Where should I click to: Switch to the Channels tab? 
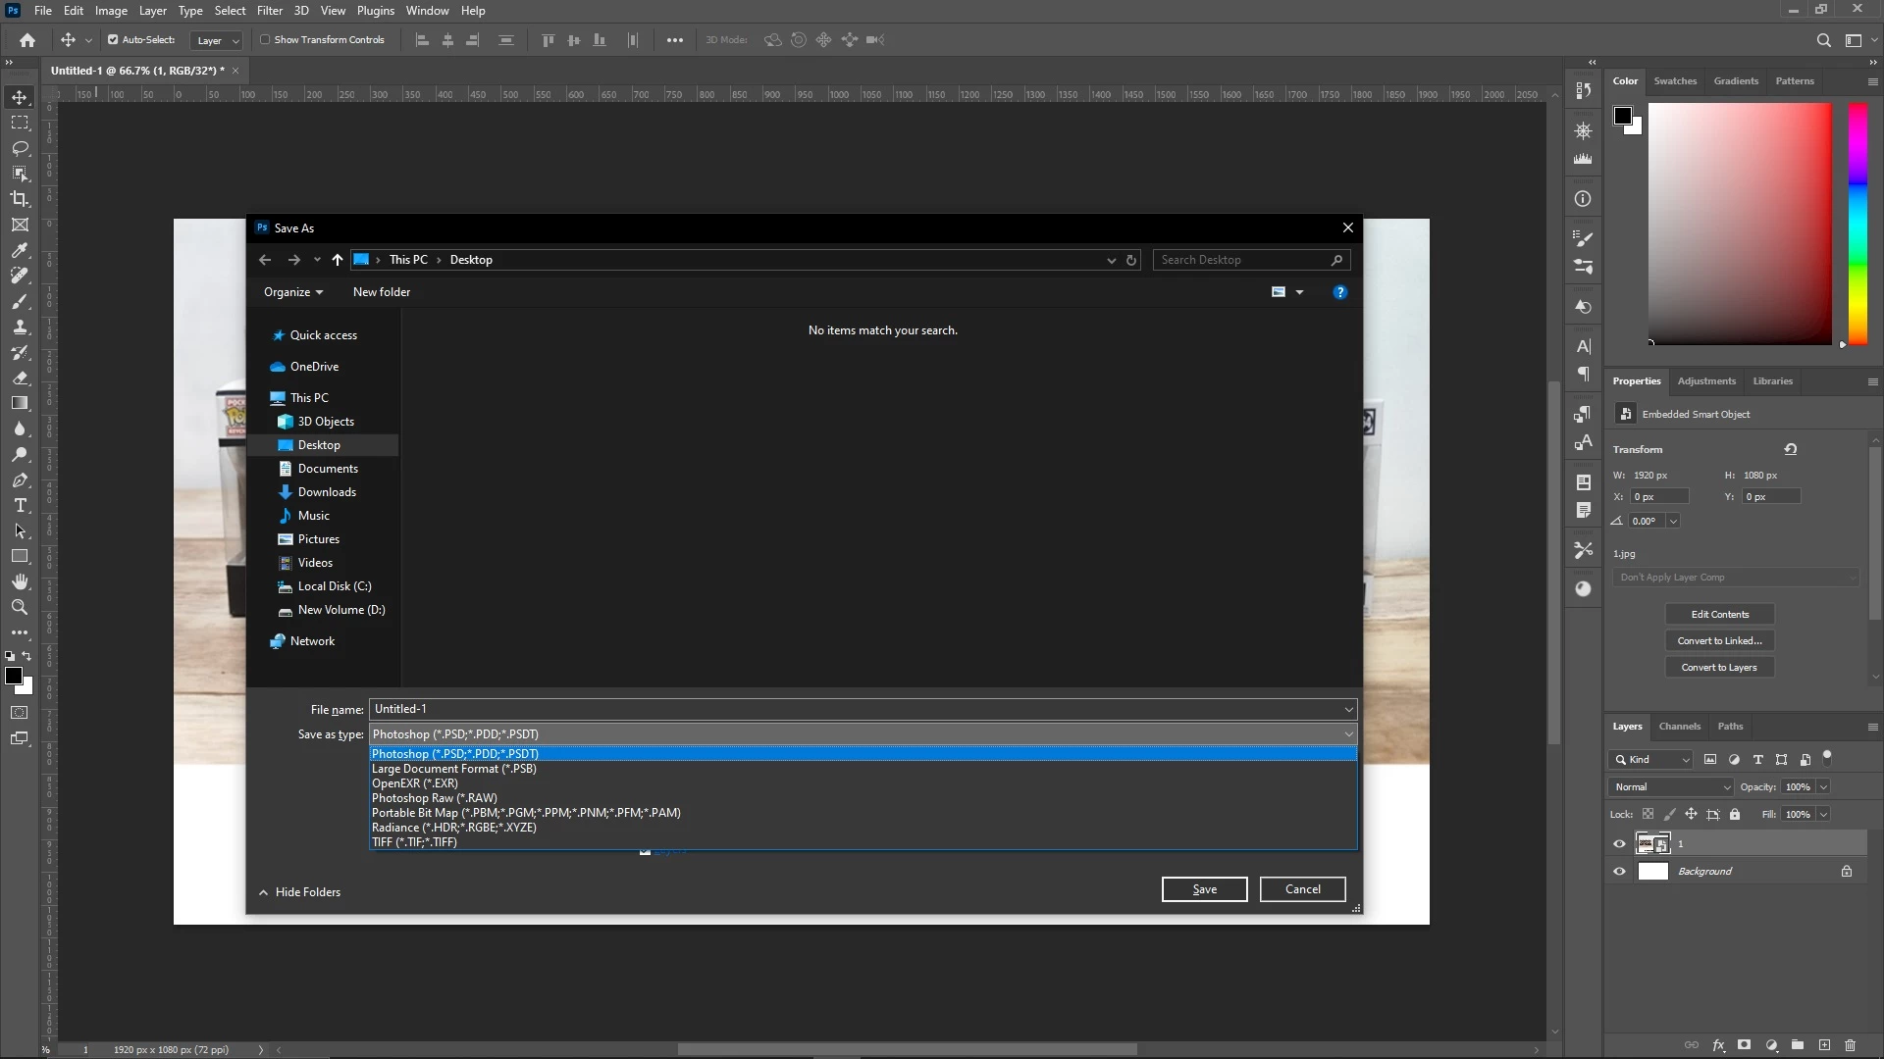coord(1679,727)
